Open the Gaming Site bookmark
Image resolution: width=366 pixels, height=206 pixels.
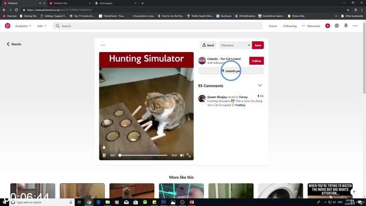pyautogui.click(x=28, y=16)
